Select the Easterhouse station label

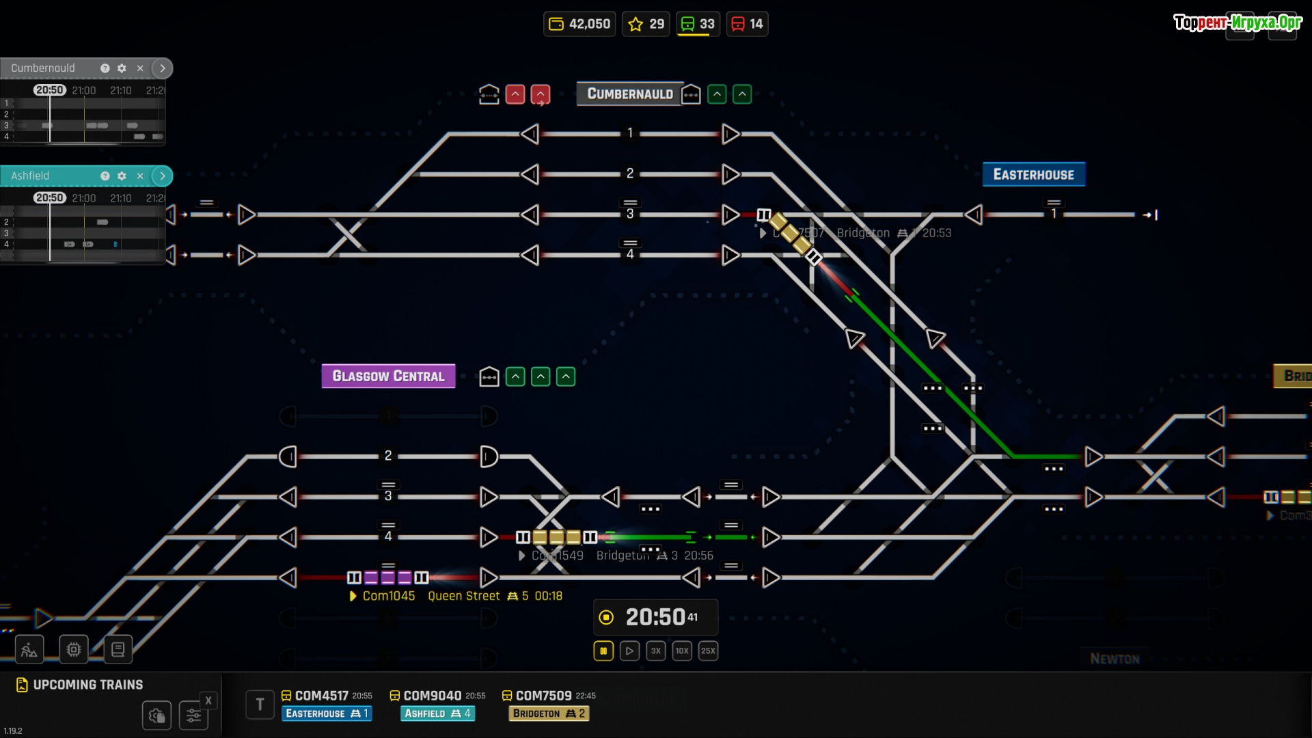[x=1033, y=174]
